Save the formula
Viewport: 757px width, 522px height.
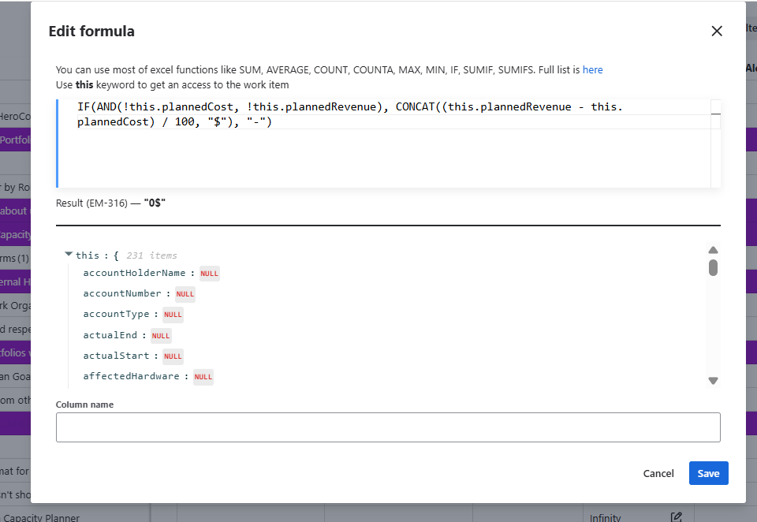708,474
